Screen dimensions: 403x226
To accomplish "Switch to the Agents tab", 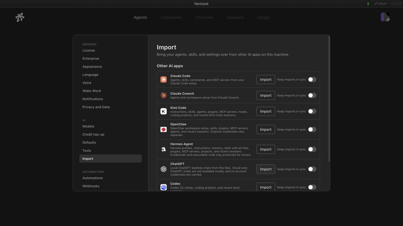I will pyautogui.click(x=140, y=17).
